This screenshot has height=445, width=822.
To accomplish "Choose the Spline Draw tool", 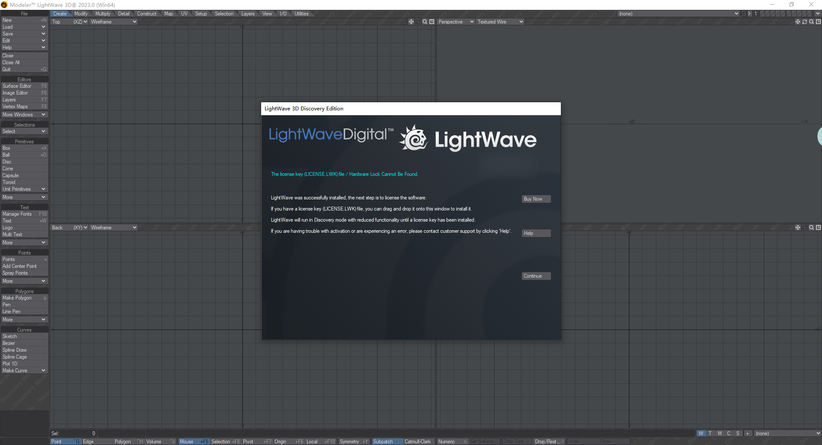I will coord(24,350).
